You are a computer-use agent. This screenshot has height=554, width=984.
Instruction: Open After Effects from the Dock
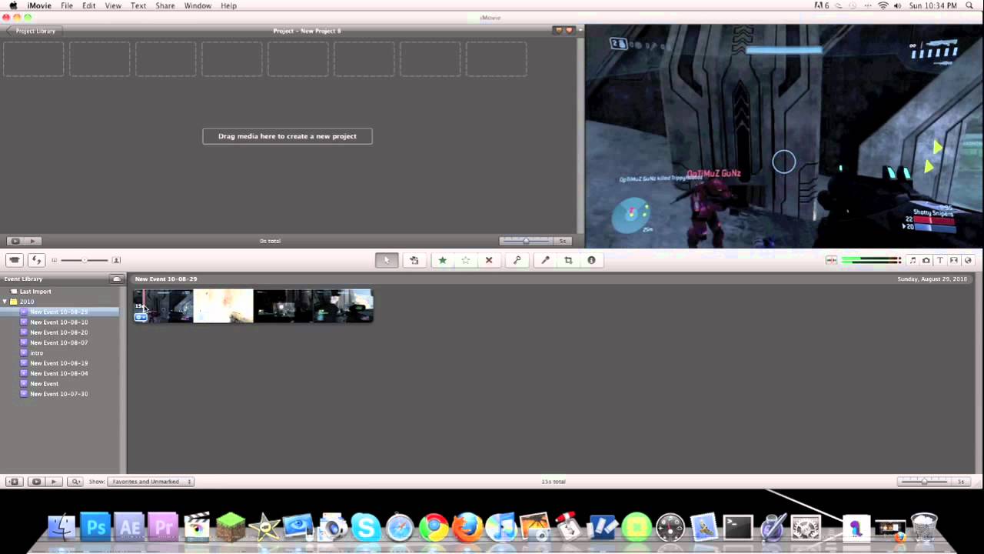(130, 527)
